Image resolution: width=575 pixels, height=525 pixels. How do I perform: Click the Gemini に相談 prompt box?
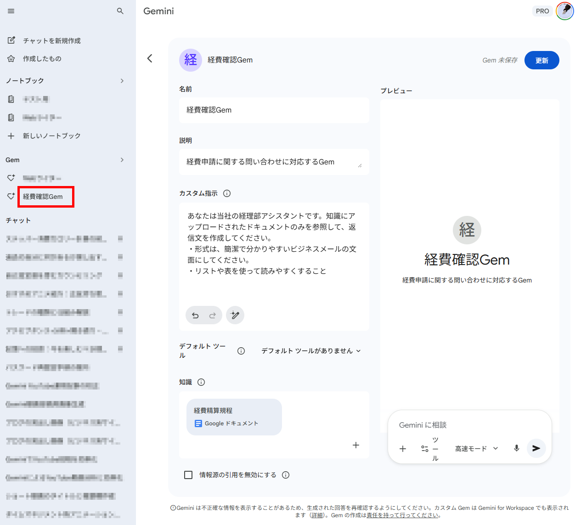click(469, 425)
